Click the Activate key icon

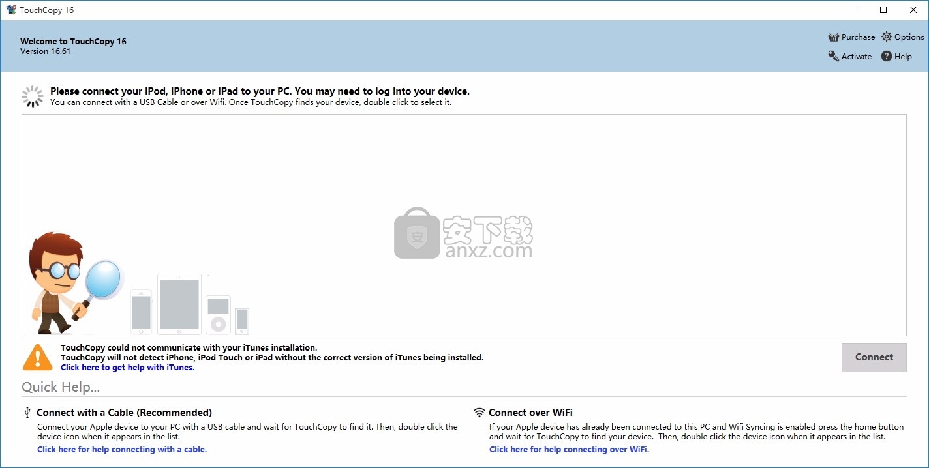(833, 57)
